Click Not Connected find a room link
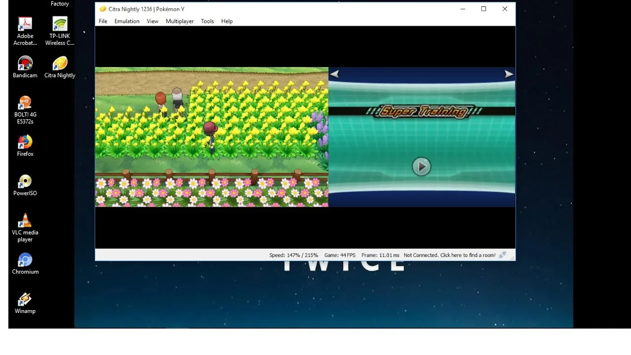The width and height of the screenshot is (631, 355). (450, 255)
